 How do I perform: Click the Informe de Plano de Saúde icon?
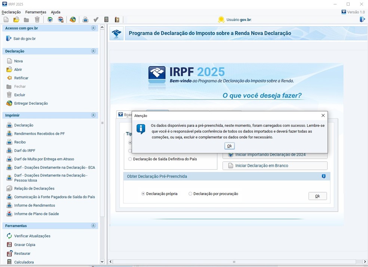tap(9, 214)
